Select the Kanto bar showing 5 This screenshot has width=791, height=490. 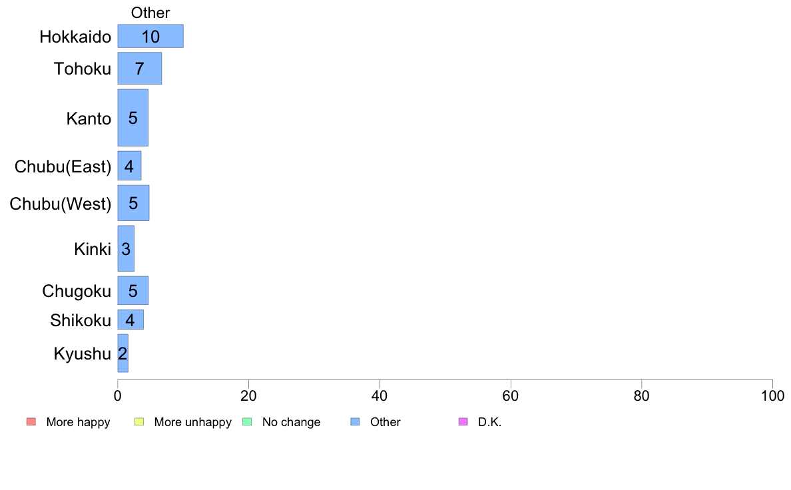[133, 118]
